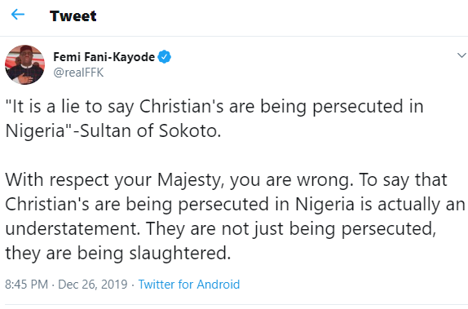The image size is (468, 309).
Task: Click the word "slaughtered" in the tweet
Action: pyautogui.click(x=180, y=254)
